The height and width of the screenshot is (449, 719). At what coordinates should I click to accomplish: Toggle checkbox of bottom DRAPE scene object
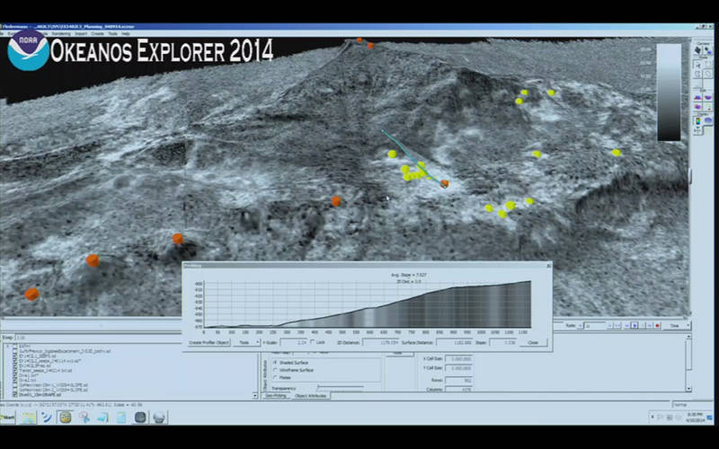click(14, 394)
